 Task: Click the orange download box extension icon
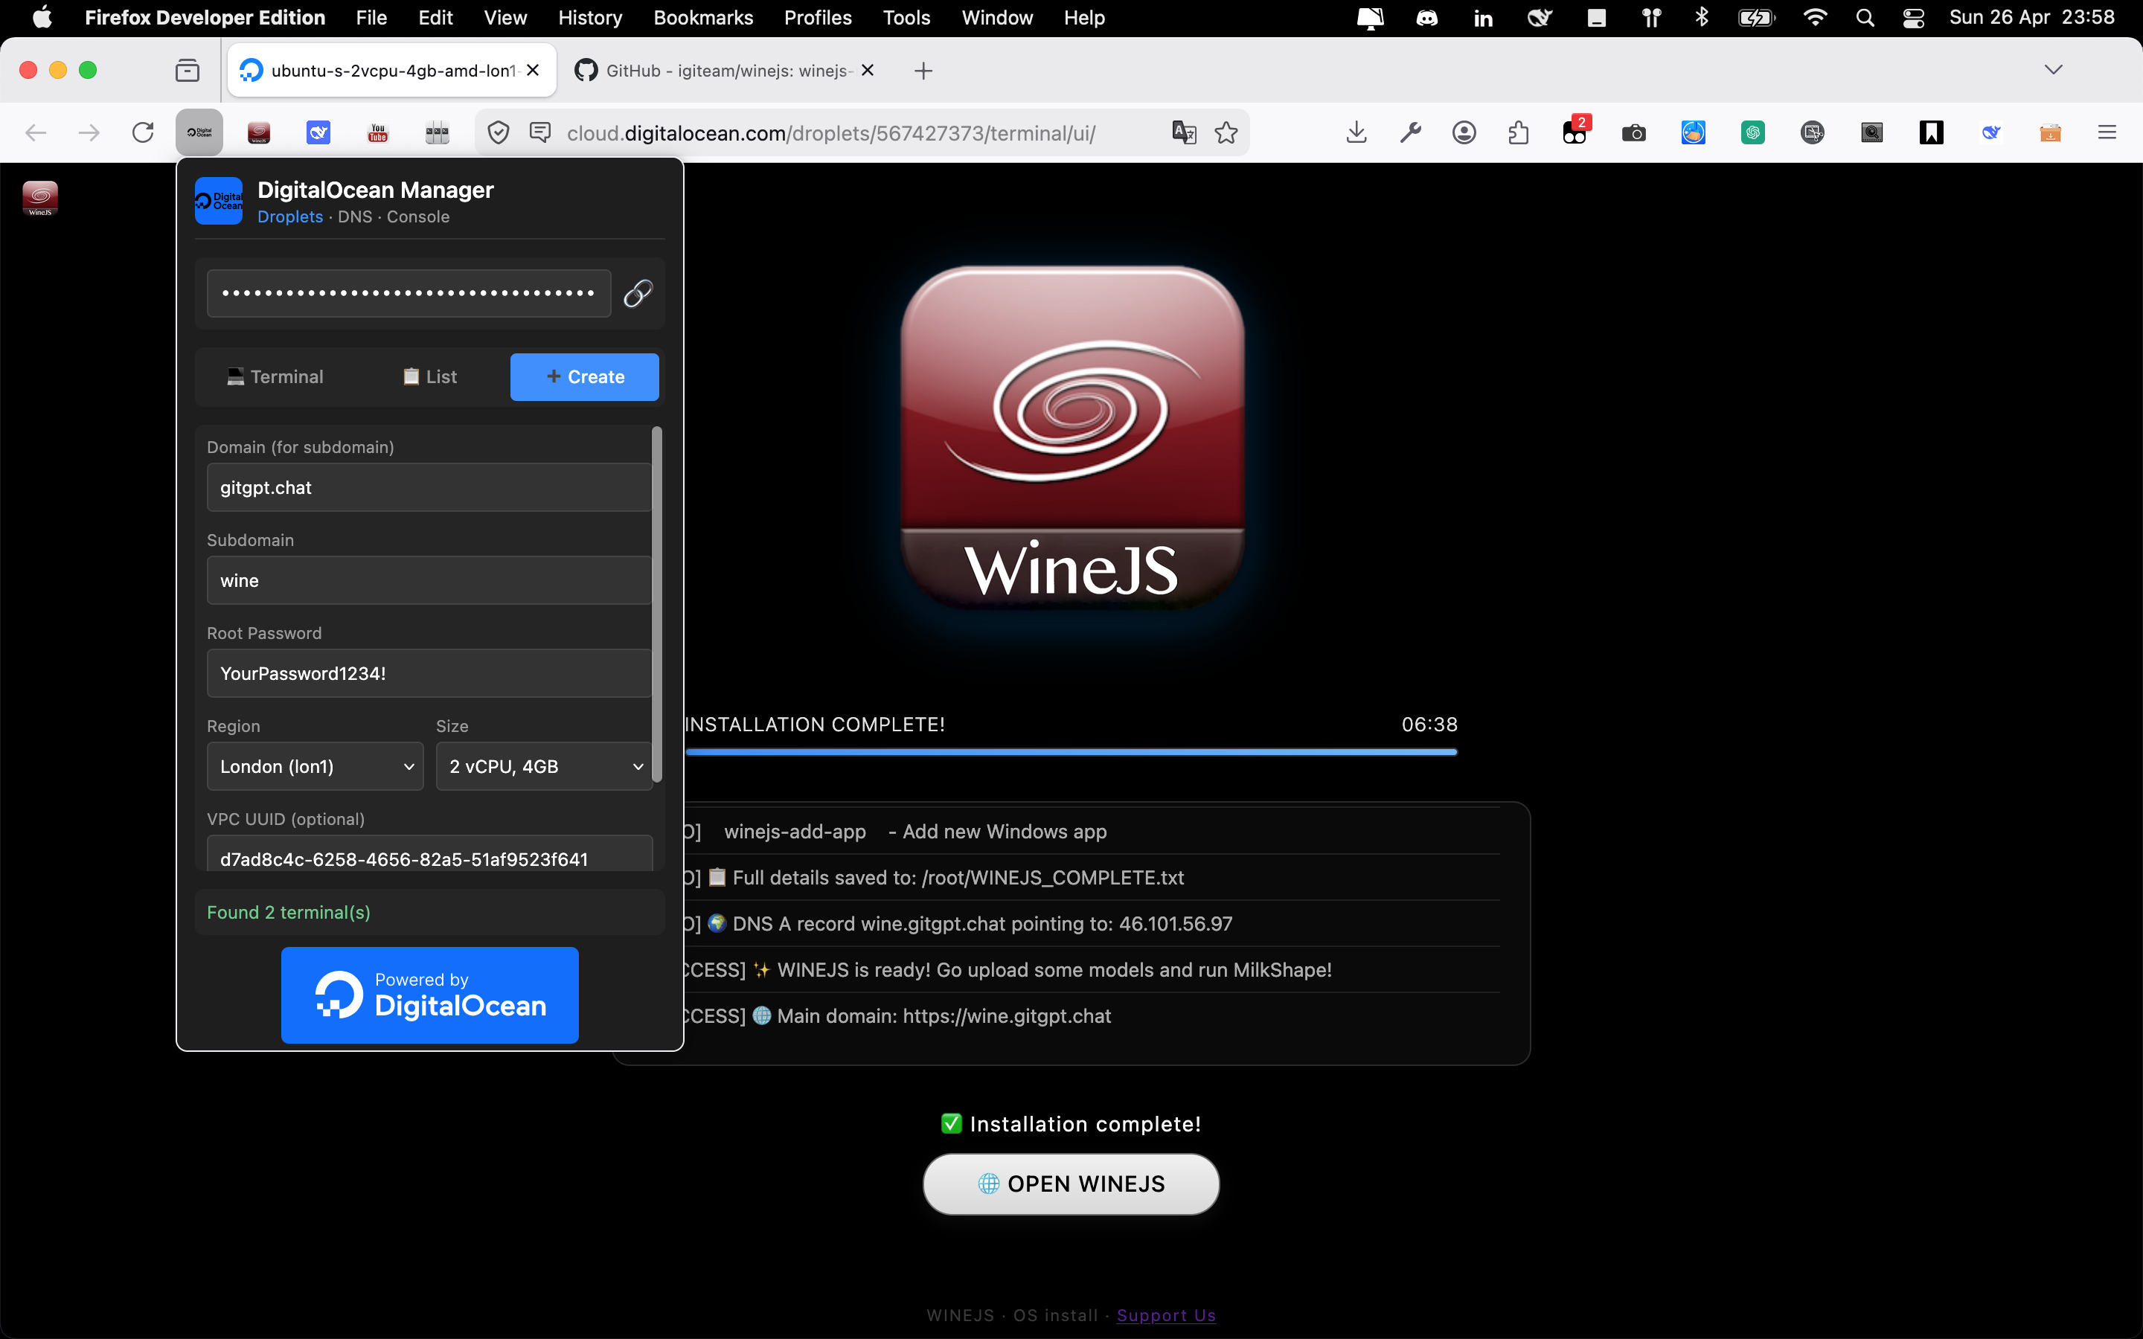coord(2050,133)
